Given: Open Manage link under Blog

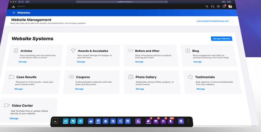Looking at the screenshot, I should tap(197, 62).
